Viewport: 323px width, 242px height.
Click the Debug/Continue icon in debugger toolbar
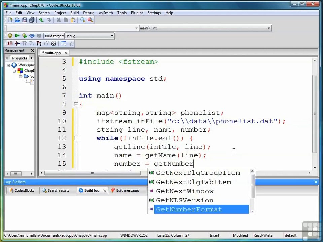pyautogui.click(x=10, y=43)
